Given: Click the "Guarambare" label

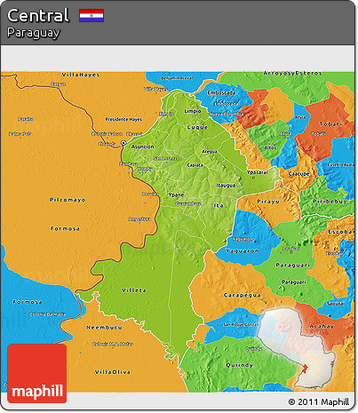Looking at the screenshot, I should click(188, 203).
